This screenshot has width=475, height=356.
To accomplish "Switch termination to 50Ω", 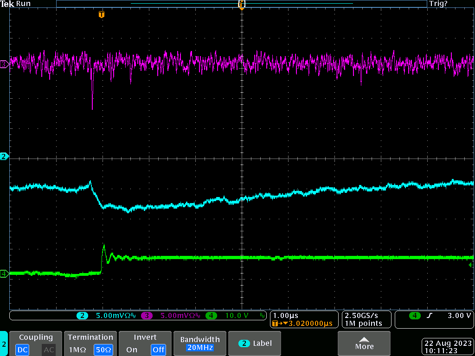I will click(x=103, y=350).
